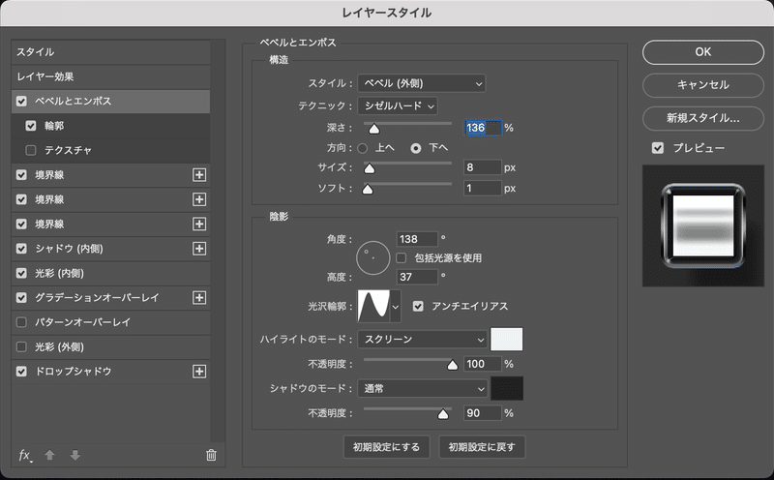Open the テクニック dropdown showing シゼルハード

tap(398, 105)
